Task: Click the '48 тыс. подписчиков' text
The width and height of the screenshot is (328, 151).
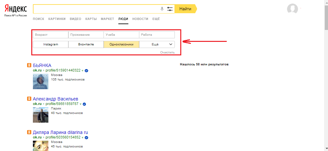Action: pyautogui.click(x=67, y=113)
